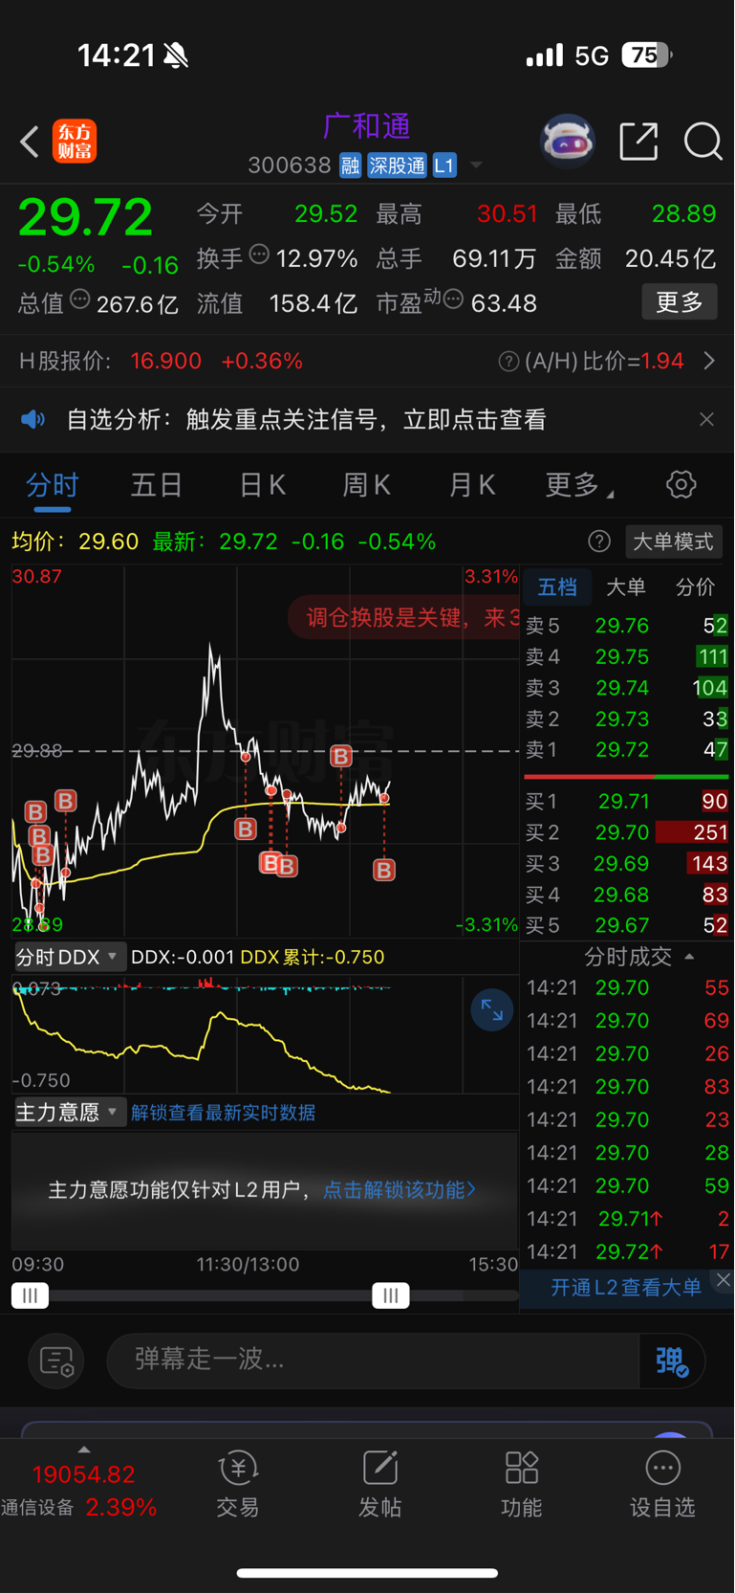Tap the B marker above the chart line

tap(341, 756)
